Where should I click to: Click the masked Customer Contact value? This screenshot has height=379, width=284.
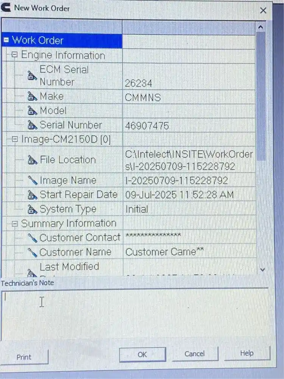153,235
